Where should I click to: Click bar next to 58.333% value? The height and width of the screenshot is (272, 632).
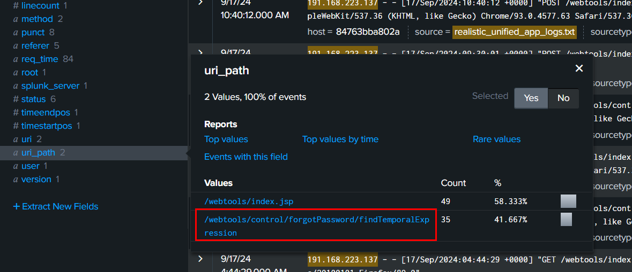[568, 201]
